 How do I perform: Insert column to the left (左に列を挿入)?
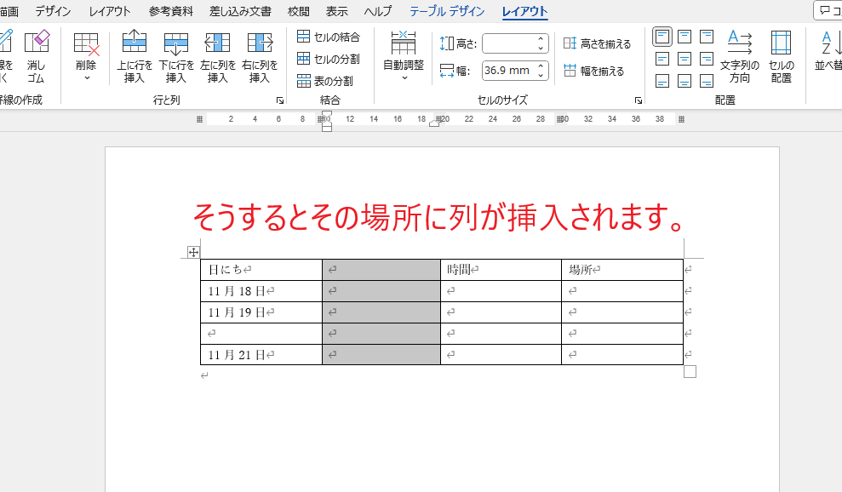pos(217,56)
